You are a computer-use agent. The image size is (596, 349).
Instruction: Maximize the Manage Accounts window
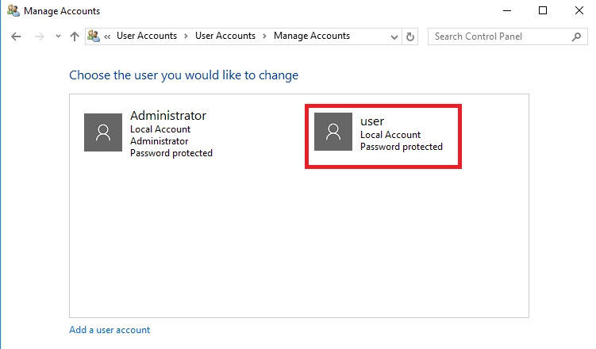pyautogui.click(x=543, y=11)
